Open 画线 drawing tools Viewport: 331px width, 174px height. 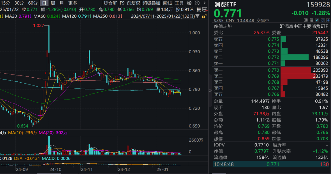[x=168, y=3]
